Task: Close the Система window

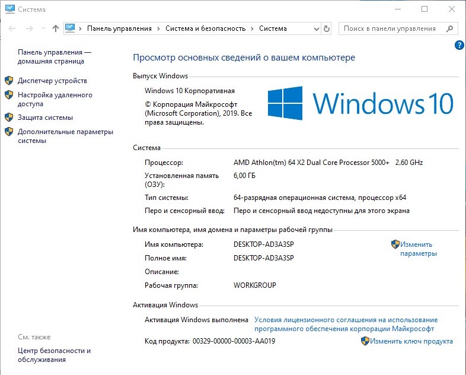Action: 451,9
